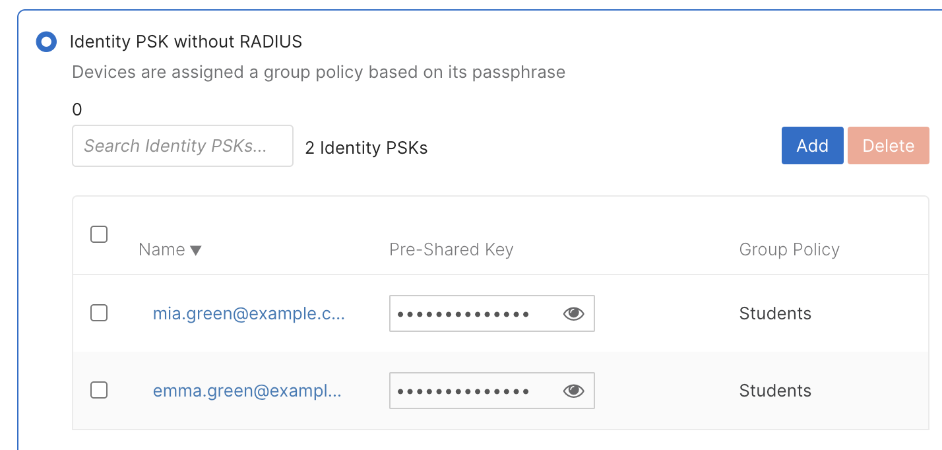This screenshot has height=450, width=942.
Task: Click the Search Identity PSKs field
Action: tap(182, 145)
